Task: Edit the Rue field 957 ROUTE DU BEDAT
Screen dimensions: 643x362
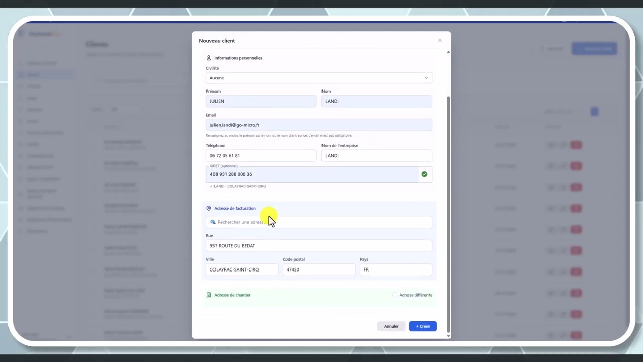Action: (319, 246)
